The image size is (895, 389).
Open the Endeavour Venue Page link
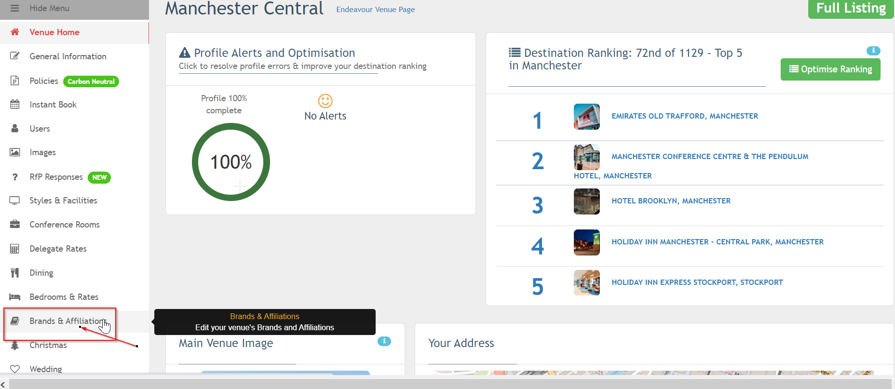[376, 10]
